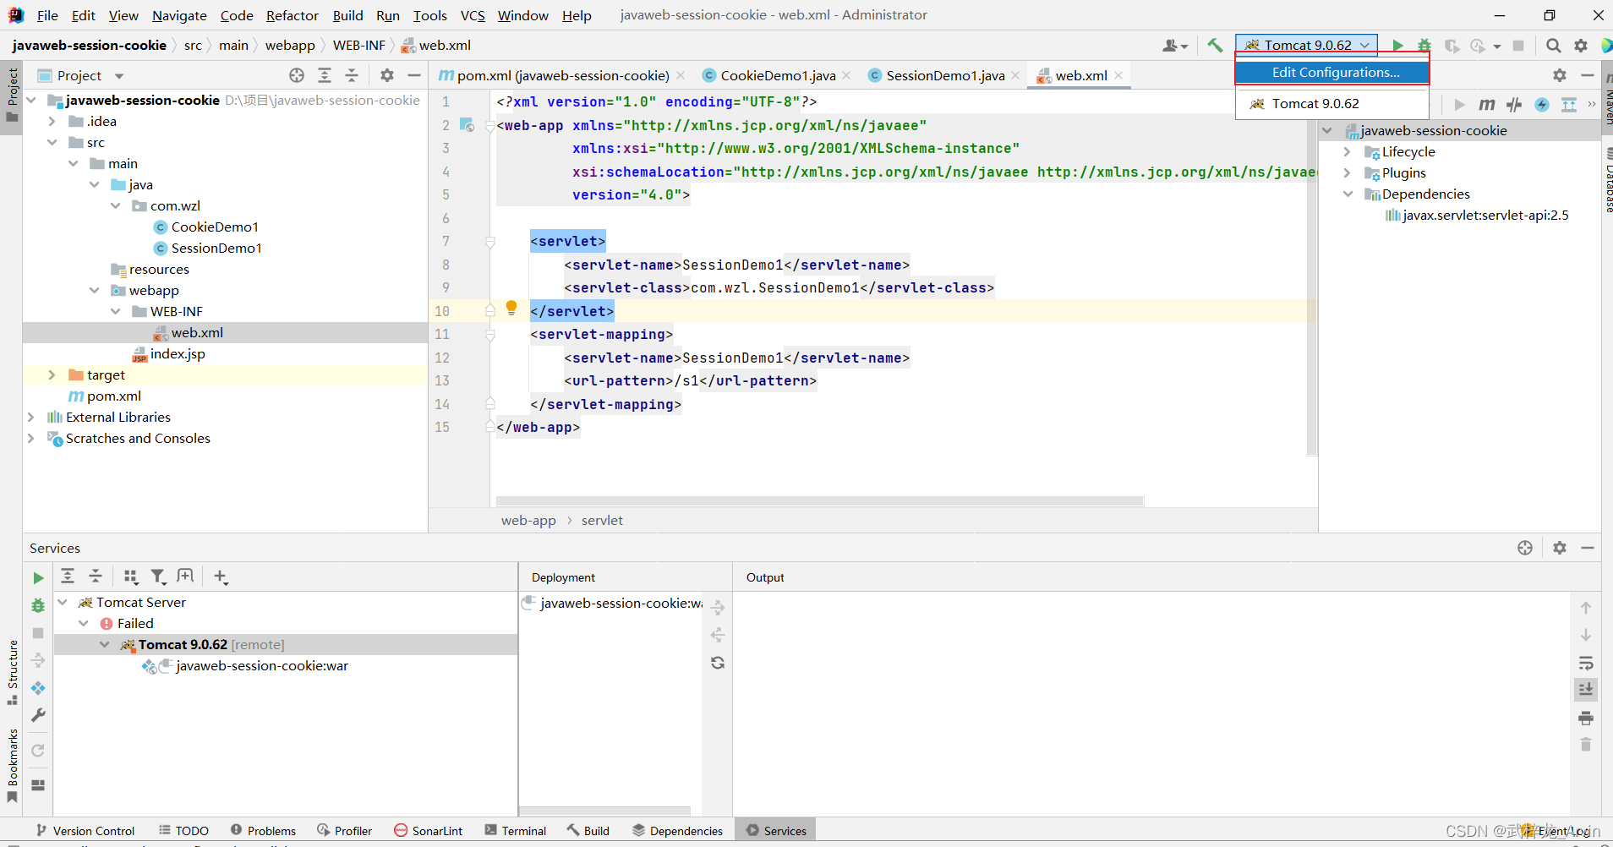This screenshot has width=1613, height=847.
Task: Expand Maven Lifecycle node
Action: [1348, 151]
